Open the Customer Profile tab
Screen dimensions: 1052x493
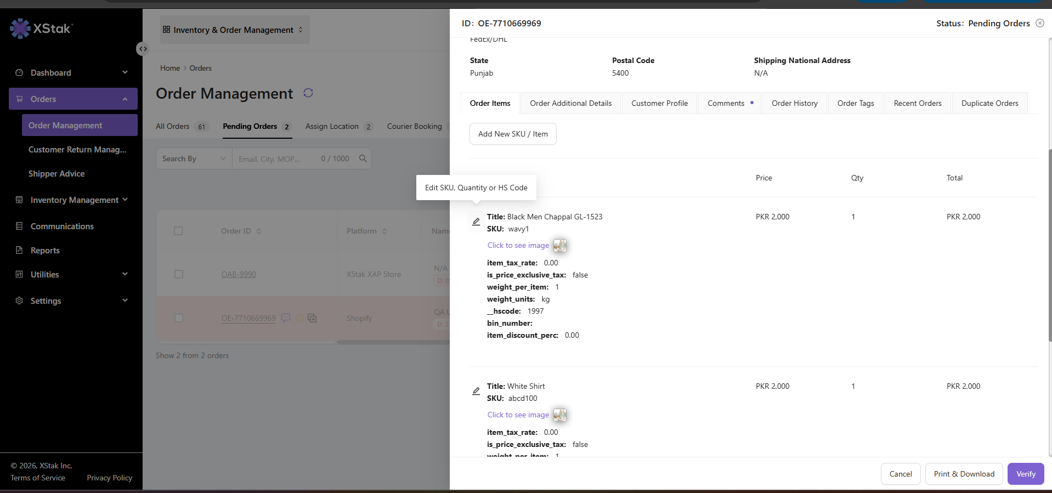click(x=659, y=103)
